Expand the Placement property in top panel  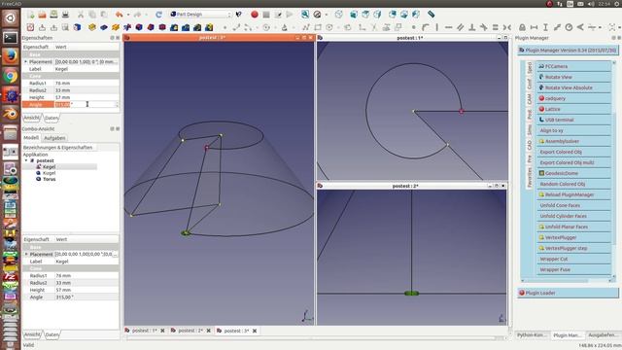tap(26, 62)
